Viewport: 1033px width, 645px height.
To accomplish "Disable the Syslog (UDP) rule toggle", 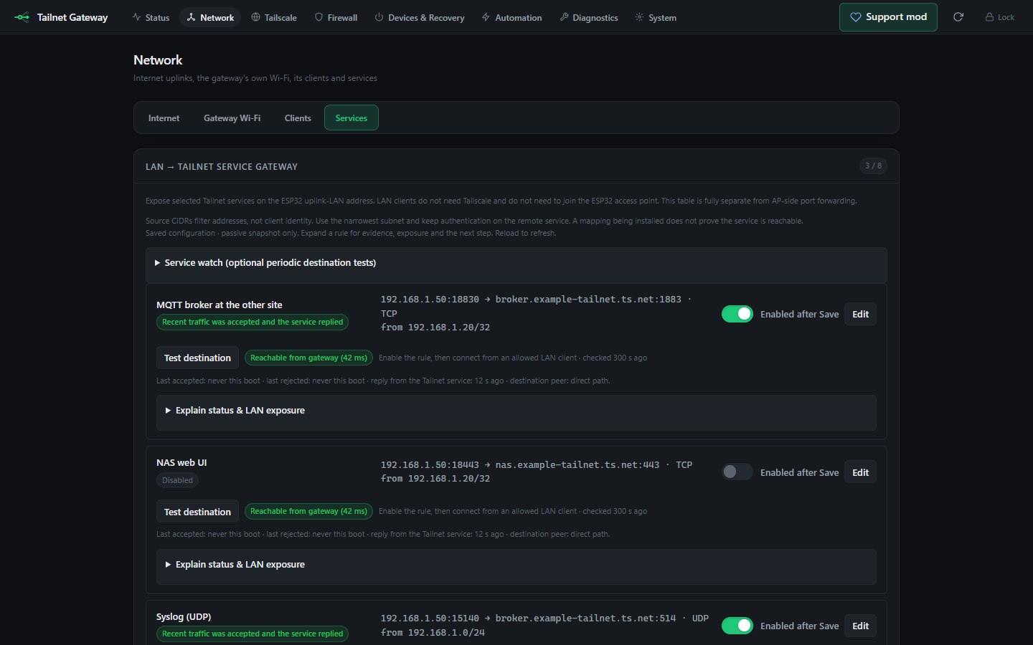I will tap(737, 626).
